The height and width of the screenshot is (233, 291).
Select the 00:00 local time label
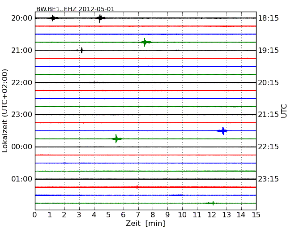[22, 147]
